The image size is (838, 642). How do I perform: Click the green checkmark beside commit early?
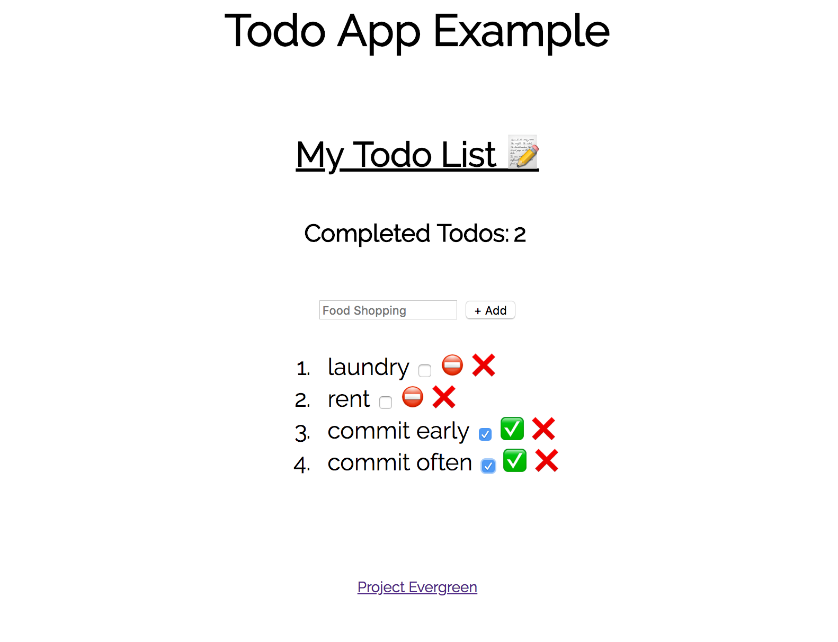(x=512, y=429)
